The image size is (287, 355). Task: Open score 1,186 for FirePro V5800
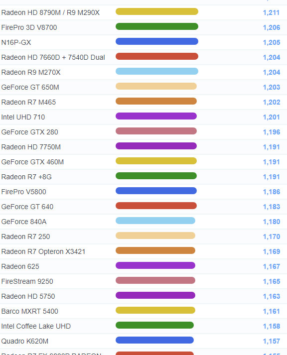tap(272, 192)
